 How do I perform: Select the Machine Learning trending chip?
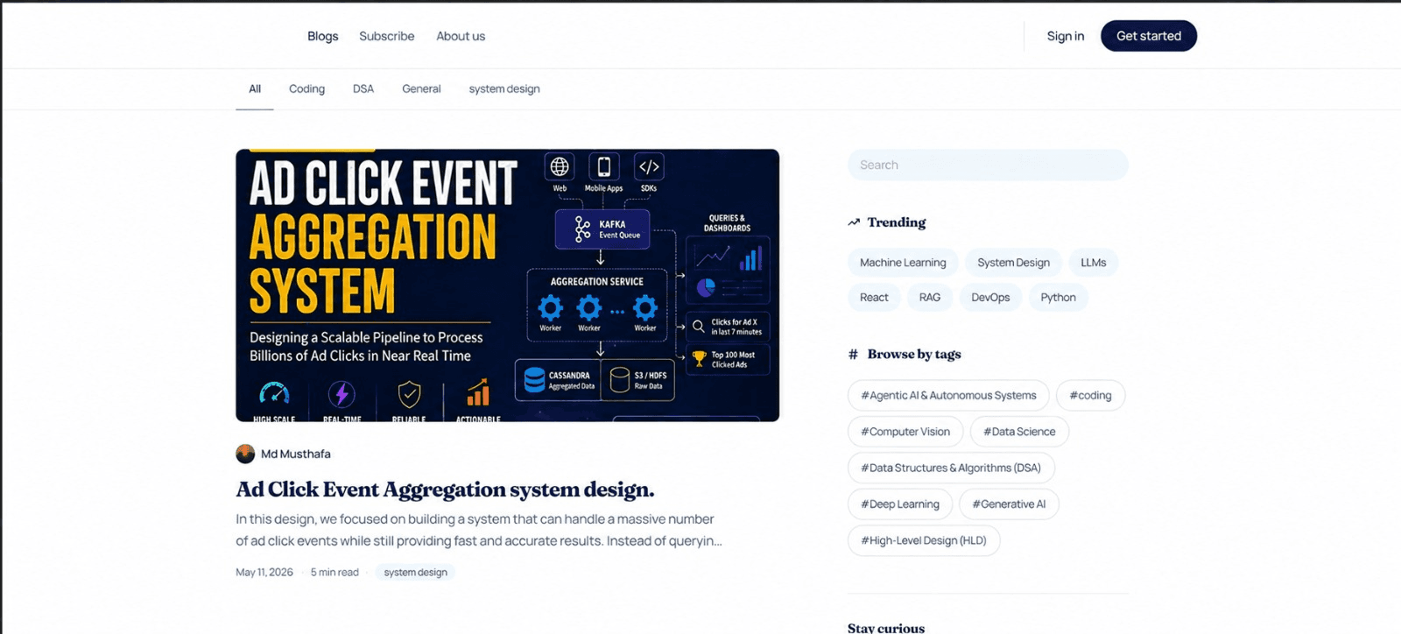coord(903,263)
